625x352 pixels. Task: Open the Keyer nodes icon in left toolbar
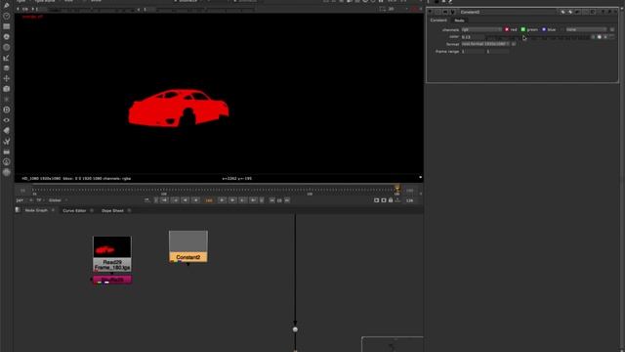coord(7,58)
